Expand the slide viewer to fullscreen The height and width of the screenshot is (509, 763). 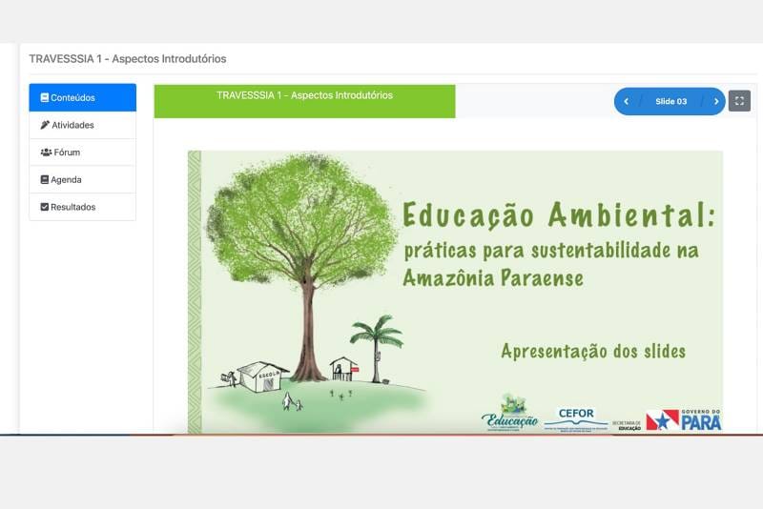pyautogui.click(x=739, y=101)
